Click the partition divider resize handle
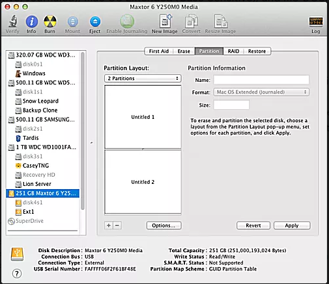Screen dimensions: 329x284 pyautogui.click(x=143, y=149)
